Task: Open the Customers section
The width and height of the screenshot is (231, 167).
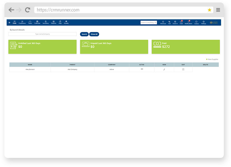Action: (x=22, y=22)
